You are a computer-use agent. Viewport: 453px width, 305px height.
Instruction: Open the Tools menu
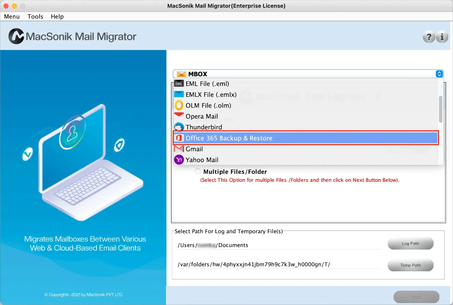35,16
